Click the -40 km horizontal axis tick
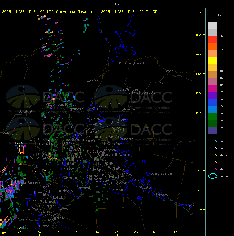234x236 pixels. [x=19, y=232]
